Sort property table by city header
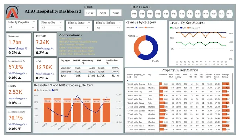This screenshot has width=240, height=139. 150,75
